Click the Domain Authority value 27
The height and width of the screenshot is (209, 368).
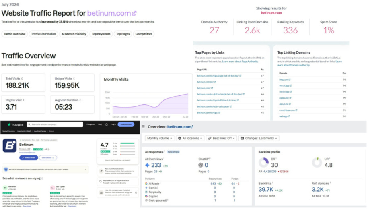[214, 30]
